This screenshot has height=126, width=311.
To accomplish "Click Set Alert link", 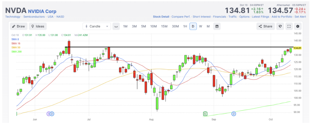I will 300,17.
